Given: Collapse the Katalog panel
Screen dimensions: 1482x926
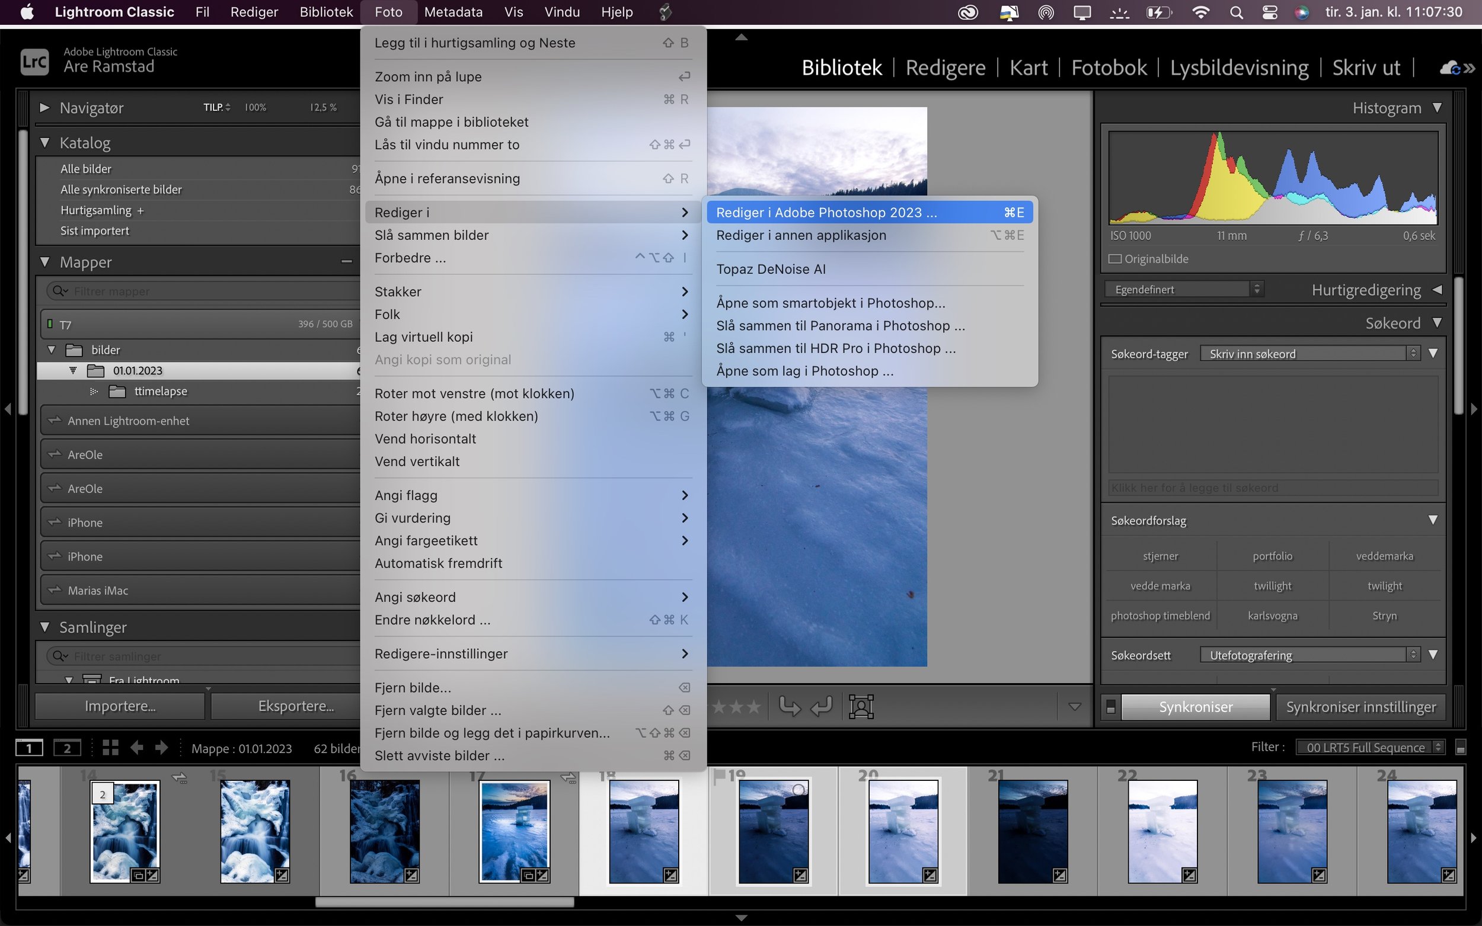Looking at the screenshot, I should click(x=44, y=142).
